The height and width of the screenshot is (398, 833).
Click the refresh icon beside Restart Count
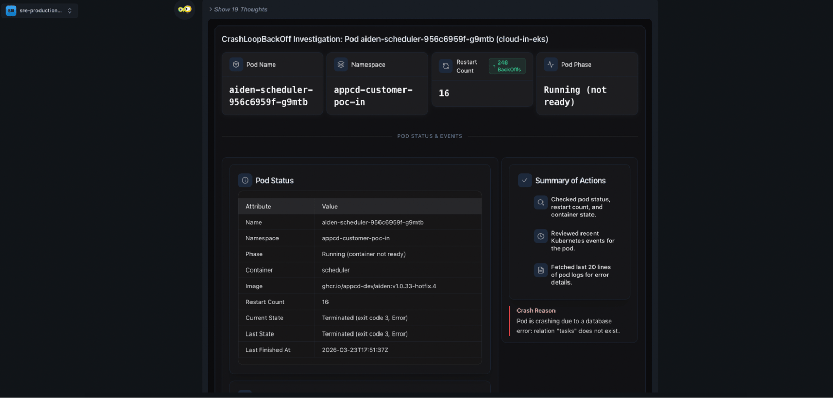point(446,66)
